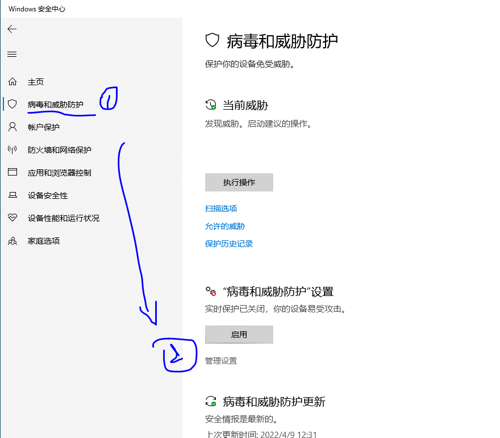
Task: Click the large shield icon by page title
Action: (212, 40)
